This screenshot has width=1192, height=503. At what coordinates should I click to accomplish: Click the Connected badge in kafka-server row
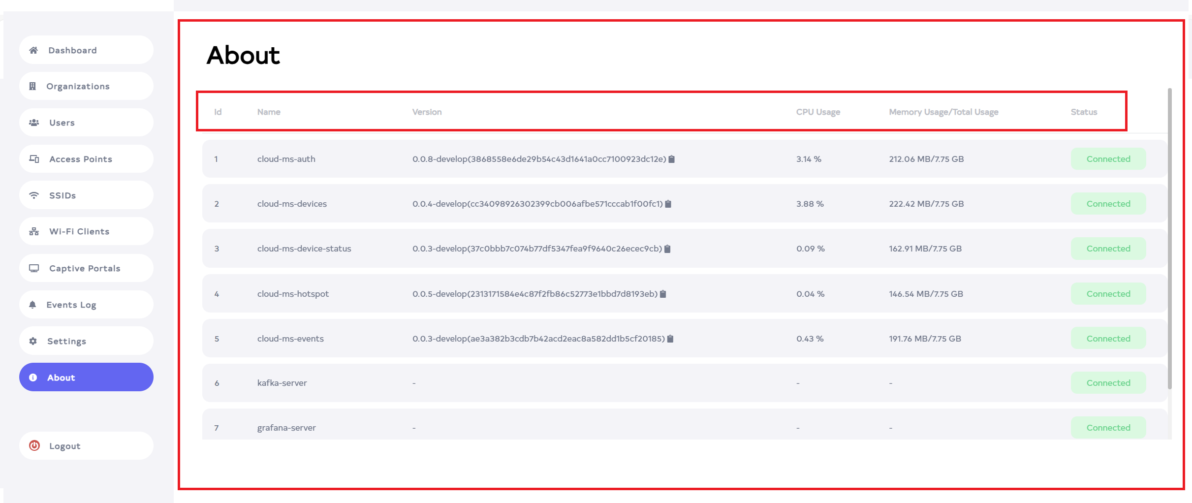pyautogui.click(x=1108, y=383)
